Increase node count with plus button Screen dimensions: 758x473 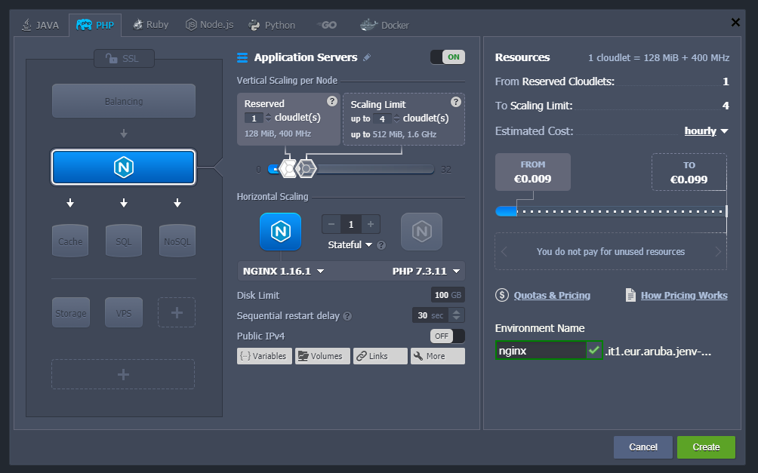[370, 224]
